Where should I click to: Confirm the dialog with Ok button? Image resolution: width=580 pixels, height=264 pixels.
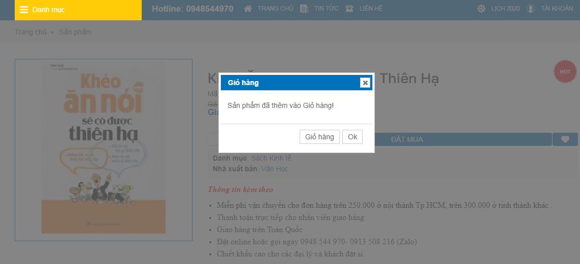tap(352, 137)
